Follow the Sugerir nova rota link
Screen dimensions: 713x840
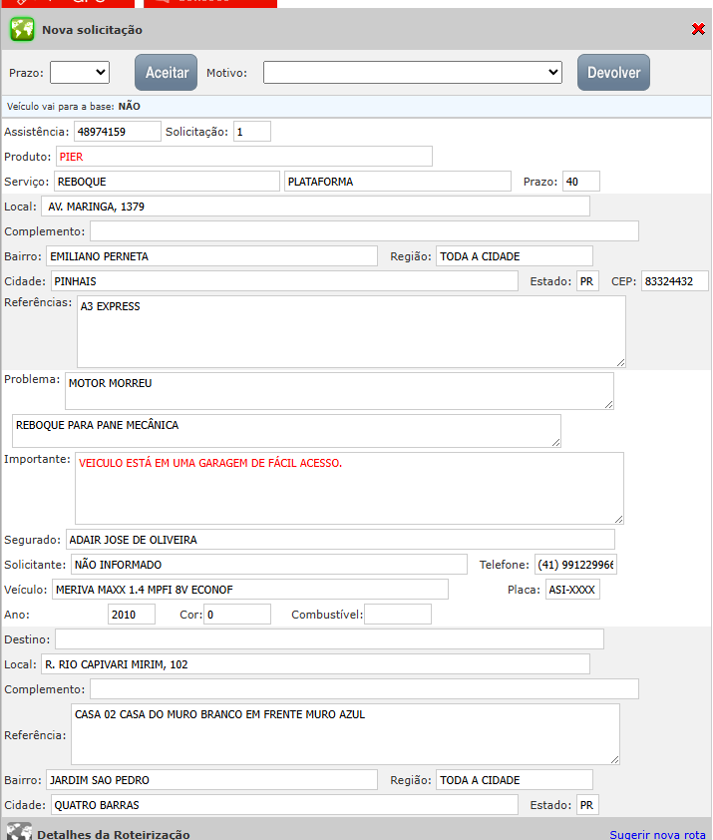pos(657,834)
